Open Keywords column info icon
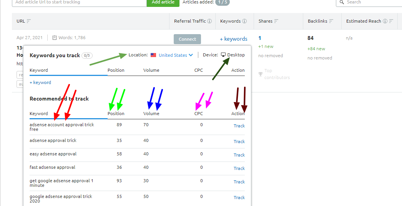 244,21
